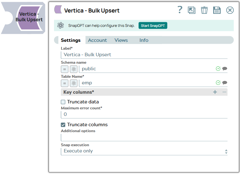Click the Key columns header text

tap(79, 92)
